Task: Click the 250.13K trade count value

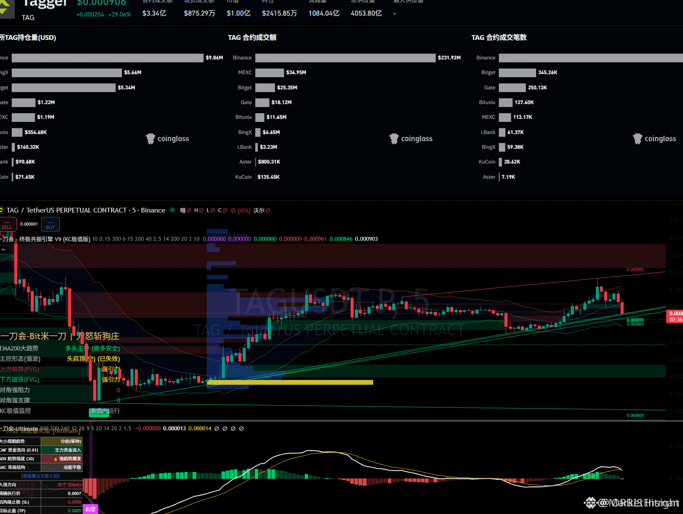Action: [x=537, y=88]
